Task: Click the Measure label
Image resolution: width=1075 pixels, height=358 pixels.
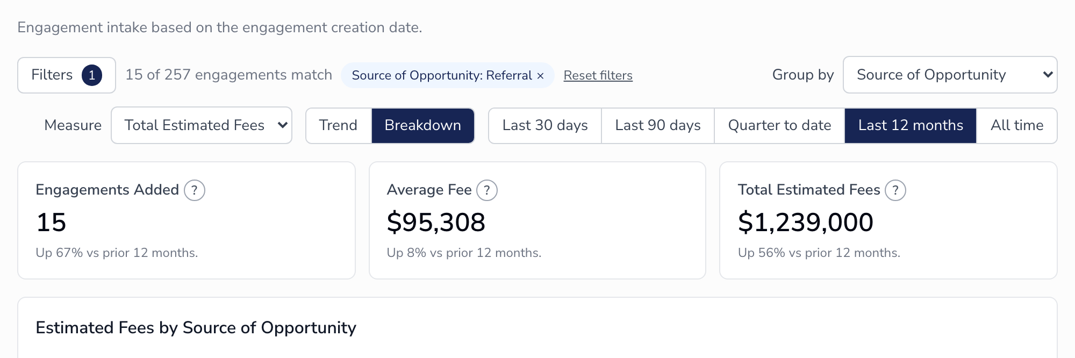Action: coord(73,125)
